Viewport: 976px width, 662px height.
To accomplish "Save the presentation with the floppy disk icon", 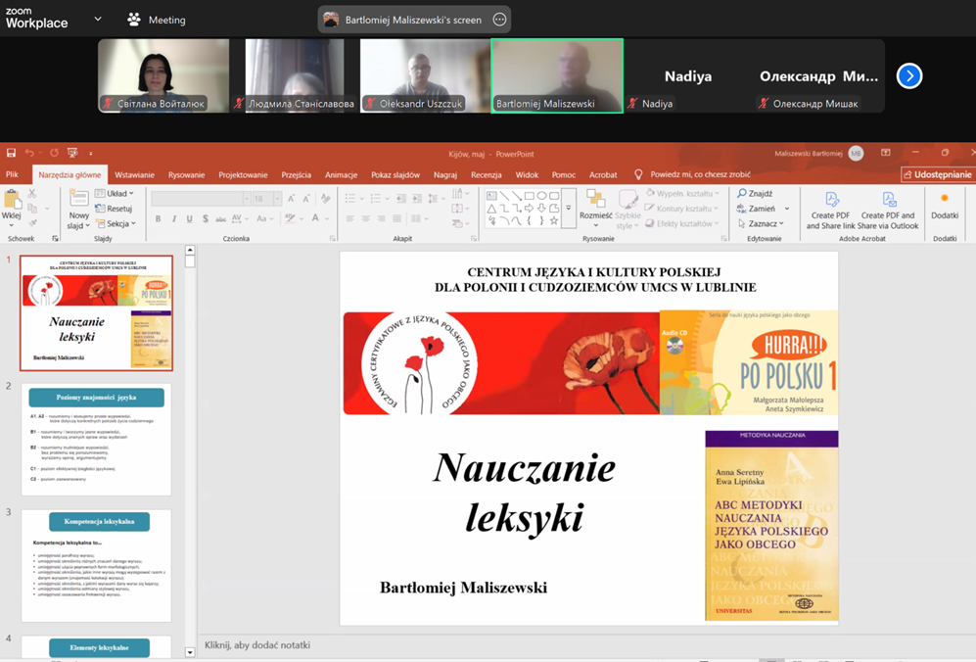I will (x=11, y=153).
